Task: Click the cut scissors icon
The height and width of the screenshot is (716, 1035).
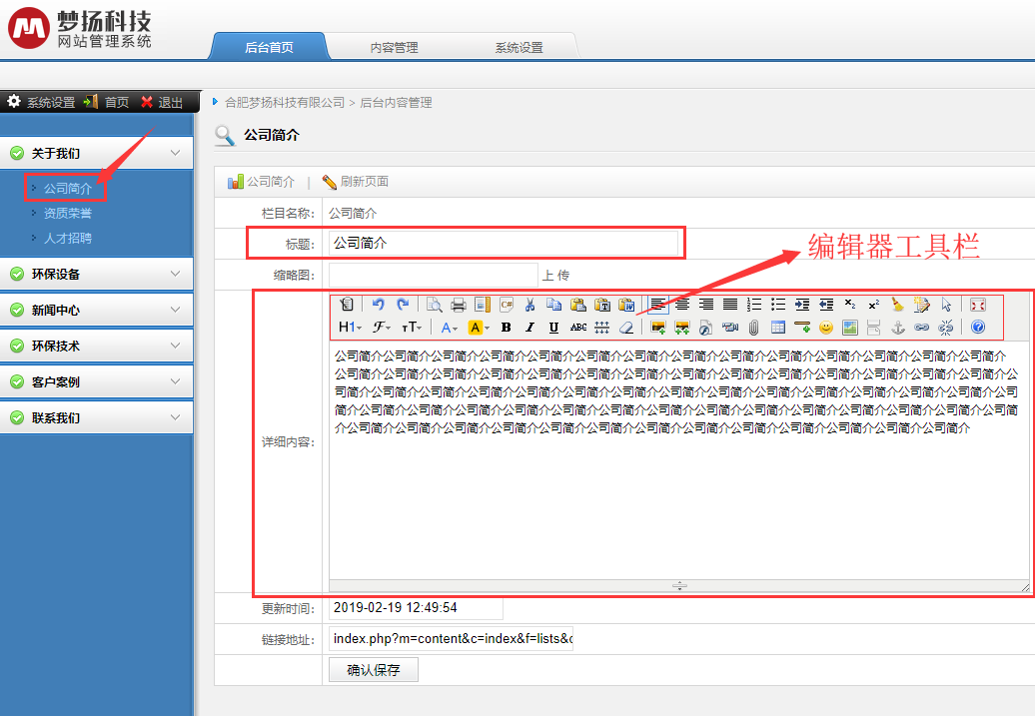Action: [x=529, y=305]
